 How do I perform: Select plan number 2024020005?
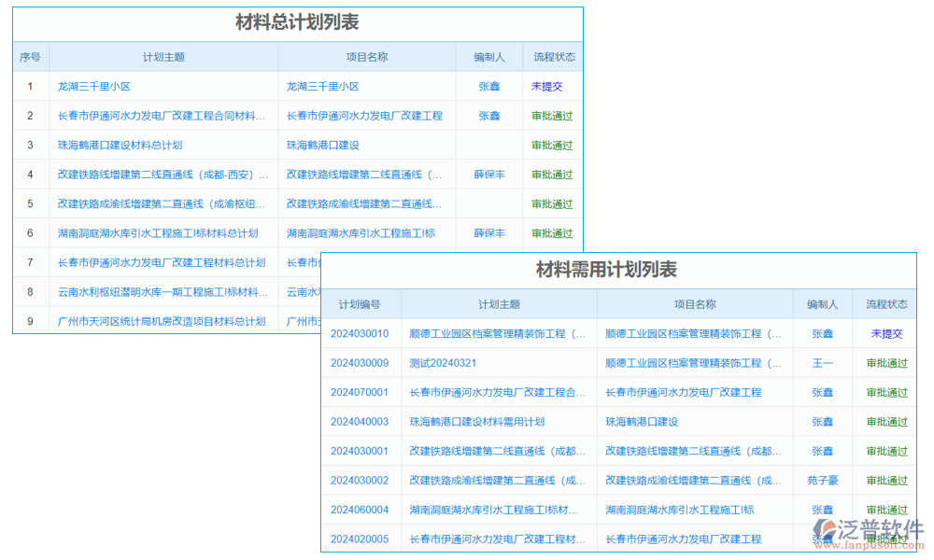coord(361,539)
